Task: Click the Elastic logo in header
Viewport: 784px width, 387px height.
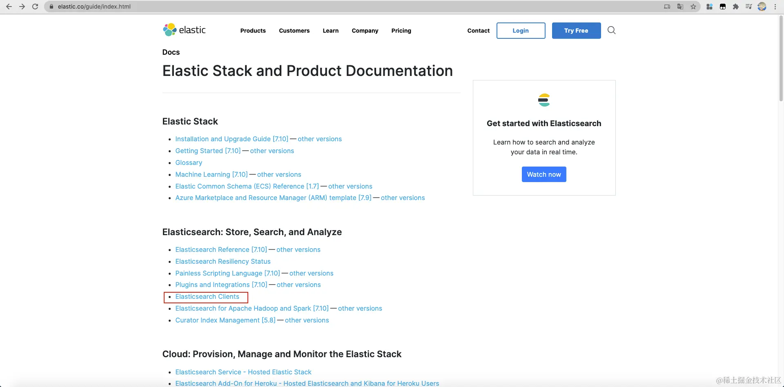Action: (x=184, y=30)
